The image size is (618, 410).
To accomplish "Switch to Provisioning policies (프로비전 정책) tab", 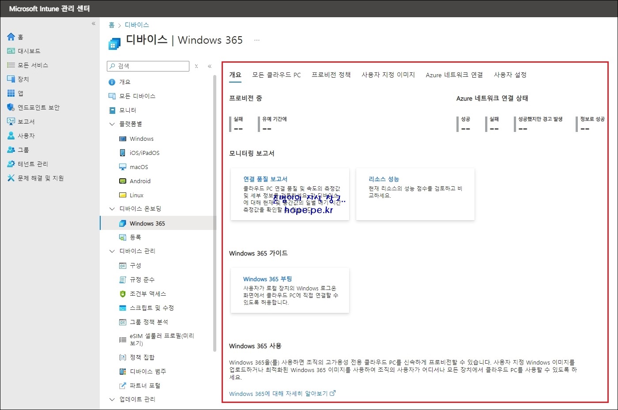I will [331, 75].
